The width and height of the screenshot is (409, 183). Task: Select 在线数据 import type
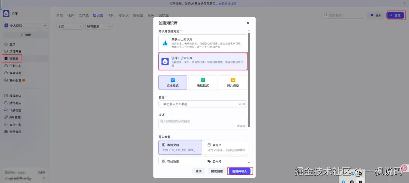(x=180, y=161)
